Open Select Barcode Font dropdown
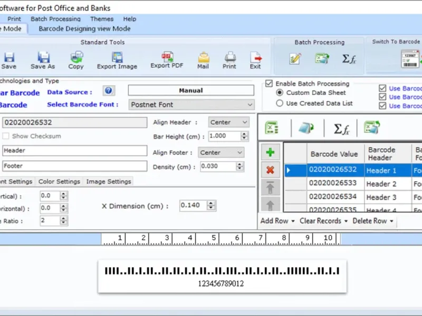 click(x=191, y=105)
